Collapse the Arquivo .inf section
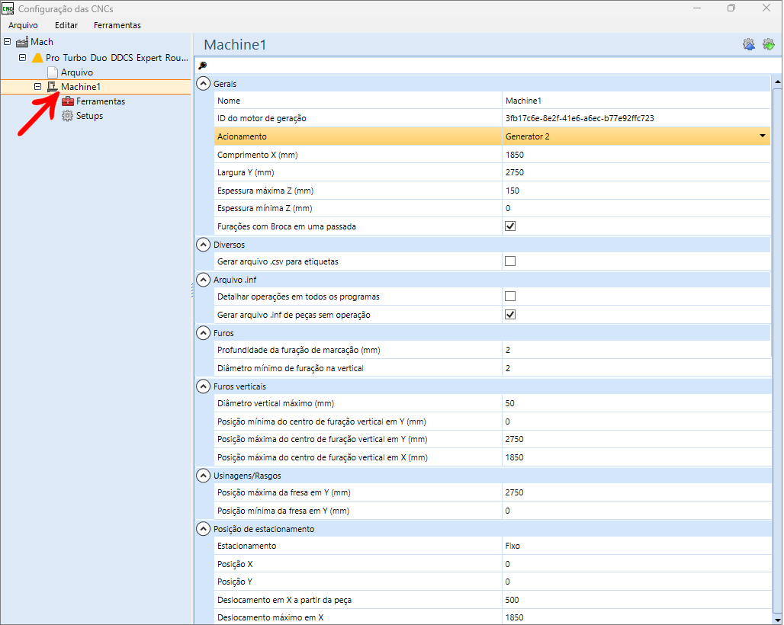Viewport: 784px width, 625px height. [x=203, y=280]
